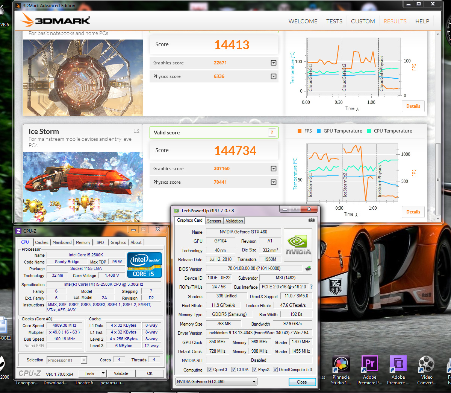Switch to the Mainboard tab in CPU-Z
The image size is (451, 393).
(62, 242)
